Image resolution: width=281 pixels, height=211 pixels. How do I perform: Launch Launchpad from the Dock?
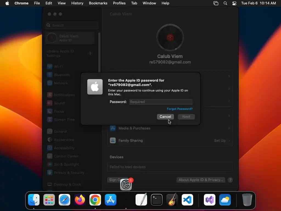pyautogui.click(x=49, y=200)
